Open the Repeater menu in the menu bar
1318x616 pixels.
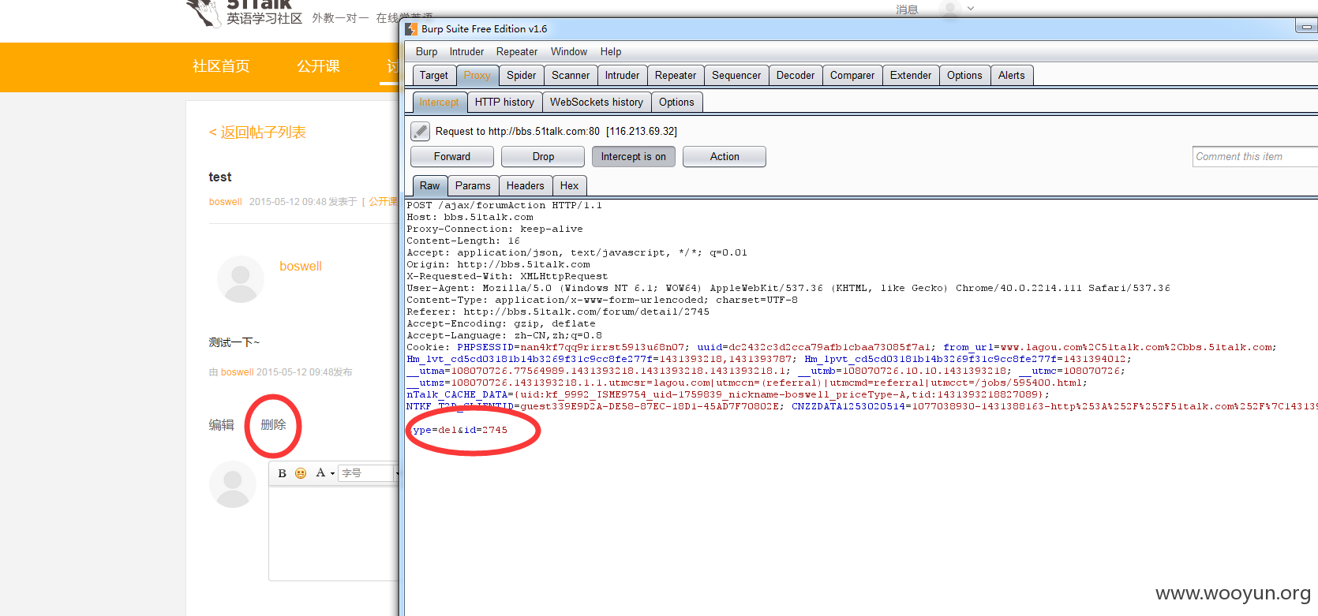click(517, 51)
